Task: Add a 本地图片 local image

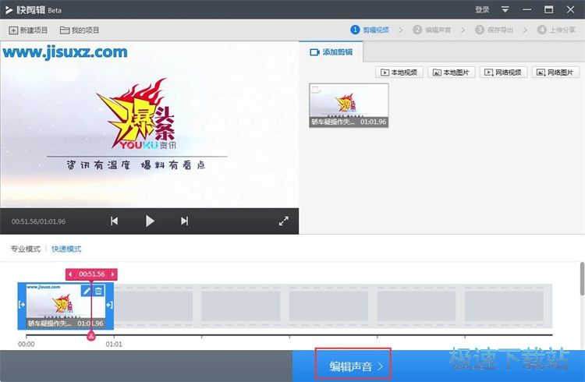Action: [451, 73]
